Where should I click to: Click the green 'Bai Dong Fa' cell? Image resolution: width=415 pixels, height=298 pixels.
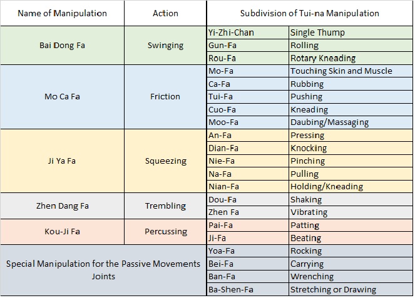62,46
